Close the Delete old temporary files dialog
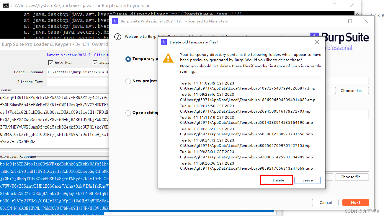The image size is (384, 216). [317, 42]
